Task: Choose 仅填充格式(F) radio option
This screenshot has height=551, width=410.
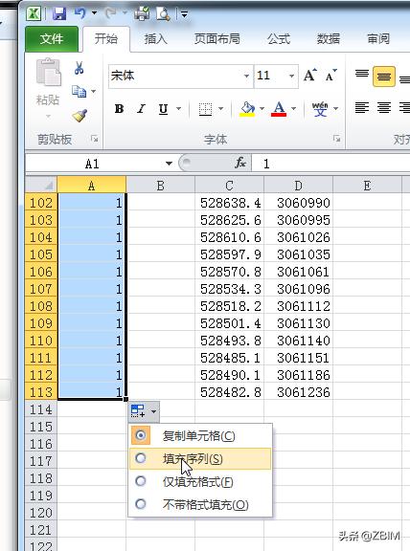Action: [200, 482]
